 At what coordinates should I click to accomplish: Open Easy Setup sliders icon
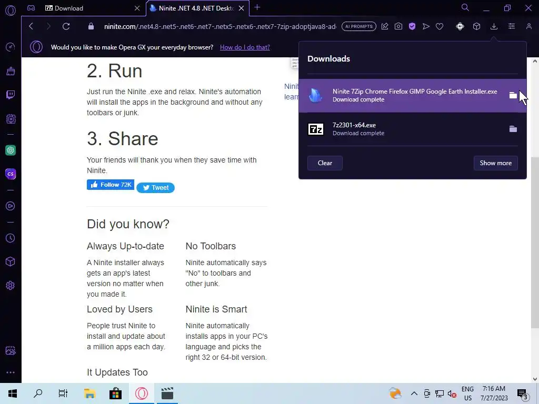[512, 26]
